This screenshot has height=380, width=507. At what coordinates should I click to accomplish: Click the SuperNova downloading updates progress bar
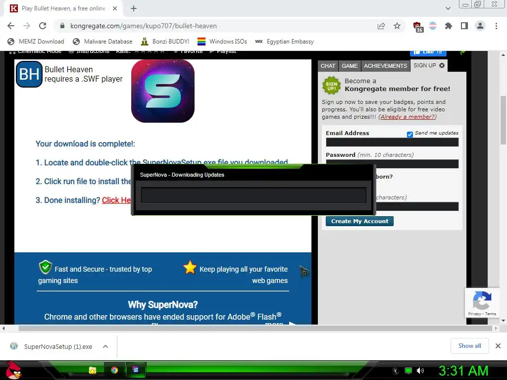click(253, 195)
